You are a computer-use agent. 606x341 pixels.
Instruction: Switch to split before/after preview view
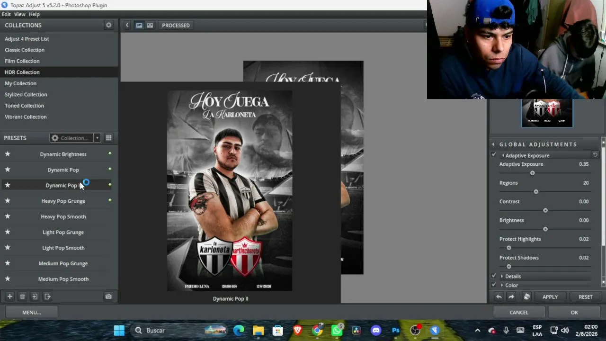tap(150, 25)
